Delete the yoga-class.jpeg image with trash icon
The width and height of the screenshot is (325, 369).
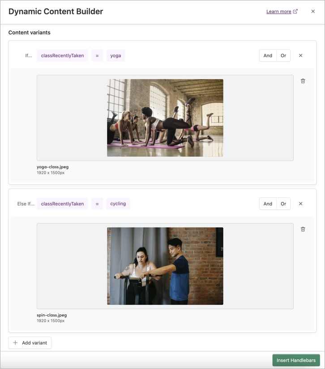303,81
